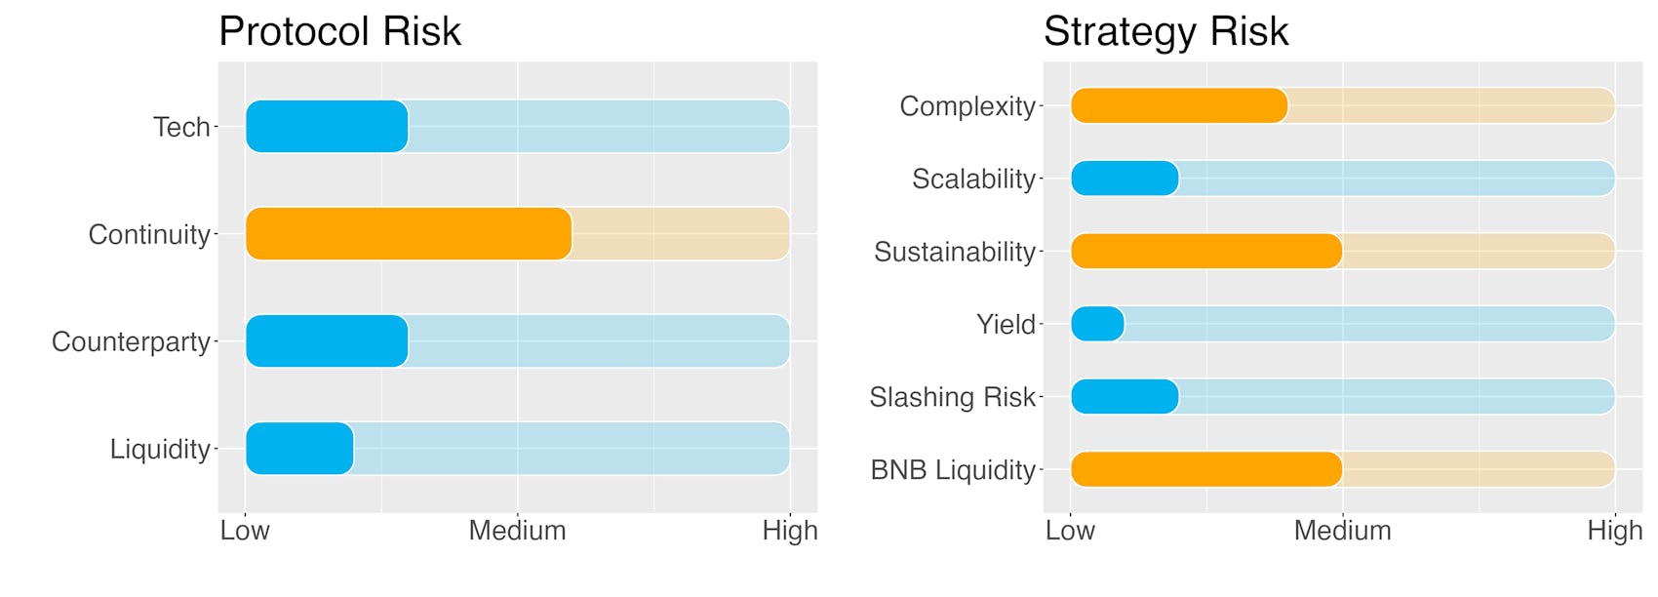Click the blue Slashing Risk bar

point(1125,396)
